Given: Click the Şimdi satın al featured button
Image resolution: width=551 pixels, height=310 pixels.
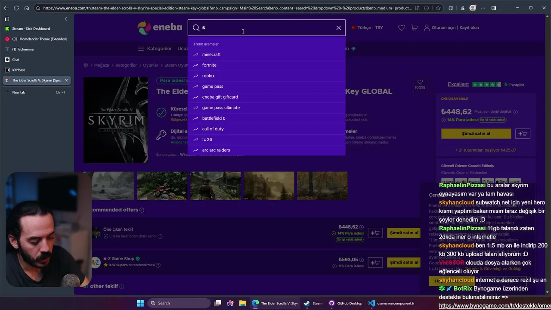Looking at the screenshot, I should click(x=476, y=133).
